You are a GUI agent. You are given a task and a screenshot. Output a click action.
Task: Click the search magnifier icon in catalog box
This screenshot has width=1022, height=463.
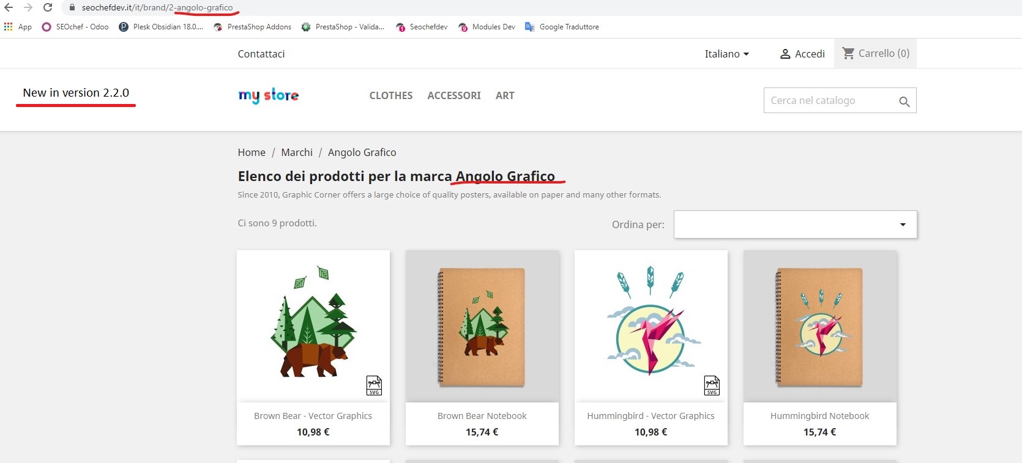pyautogui.click(x=904, y=102)
